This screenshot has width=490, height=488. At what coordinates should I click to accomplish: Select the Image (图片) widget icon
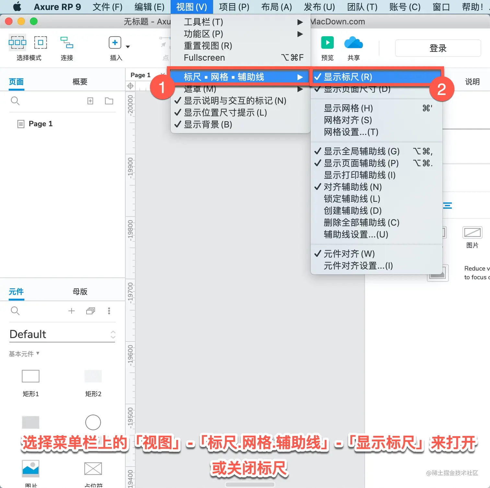click(x=30, y=469)
